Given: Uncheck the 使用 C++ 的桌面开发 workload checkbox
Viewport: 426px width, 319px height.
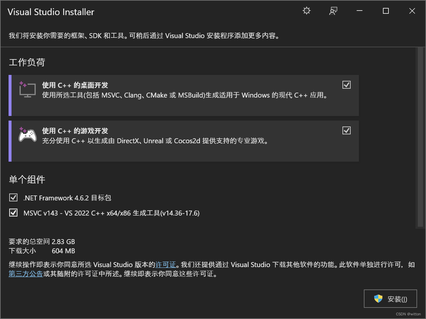Looking at the screenshot, I should coord(346,85).
